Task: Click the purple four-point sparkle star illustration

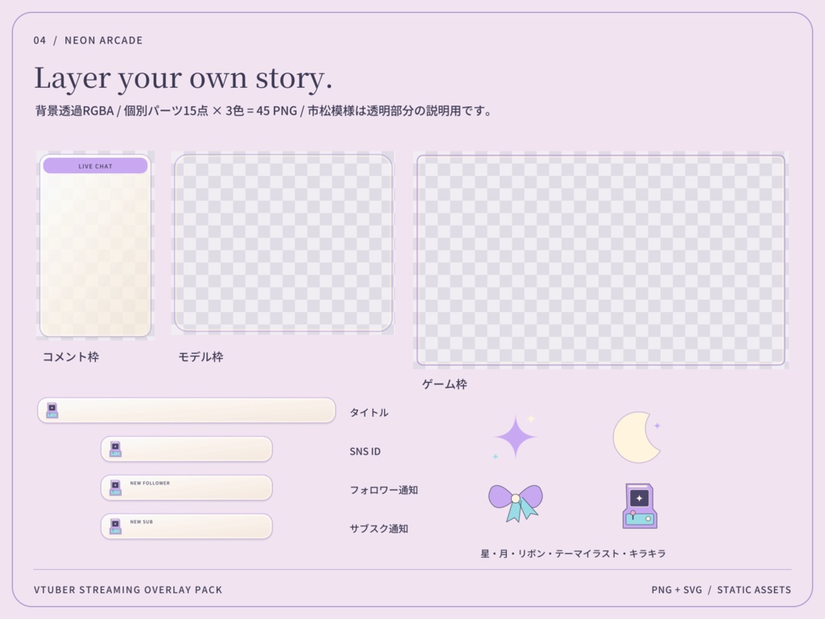Action: point(516,437)
